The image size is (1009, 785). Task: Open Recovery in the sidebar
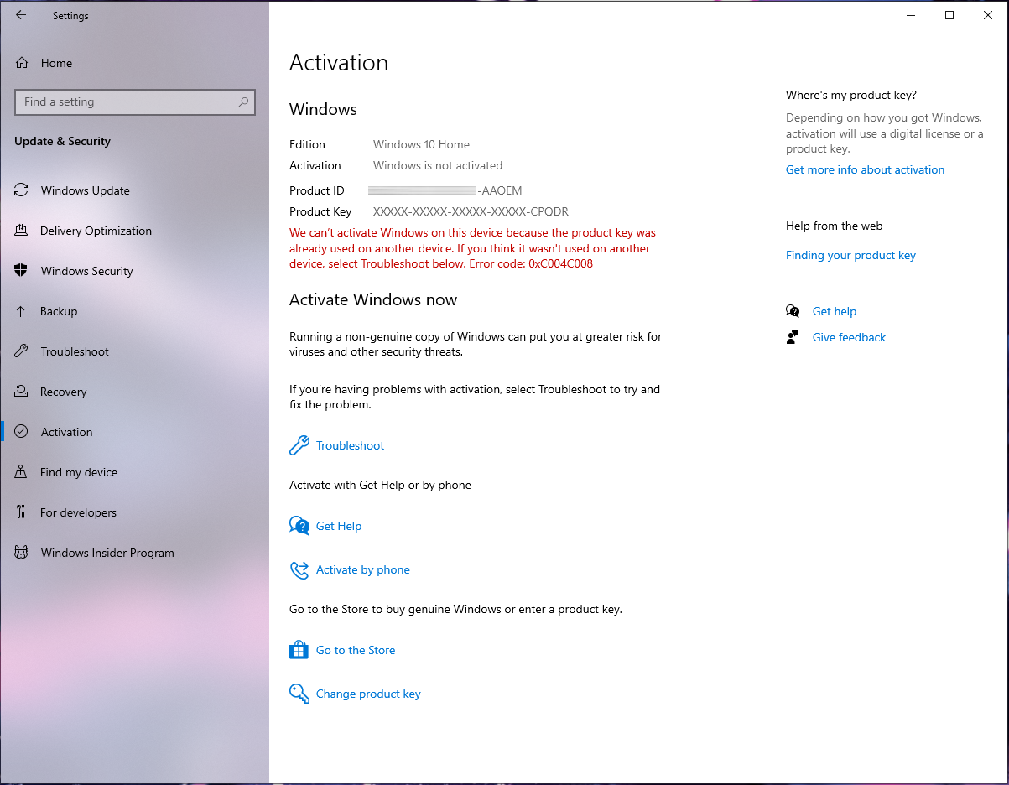tap(63, 392)
